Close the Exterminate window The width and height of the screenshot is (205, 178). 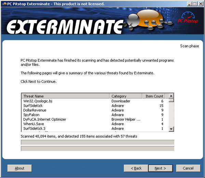[201, 4]
